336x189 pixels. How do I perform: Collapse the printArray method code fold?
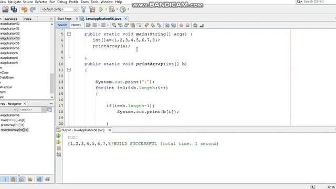(x=69, y=70)
